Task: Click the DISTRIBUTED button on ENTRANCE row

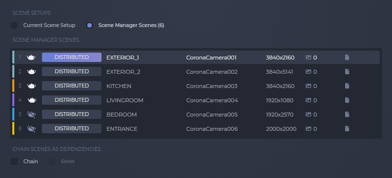Action: coord(72,128)
